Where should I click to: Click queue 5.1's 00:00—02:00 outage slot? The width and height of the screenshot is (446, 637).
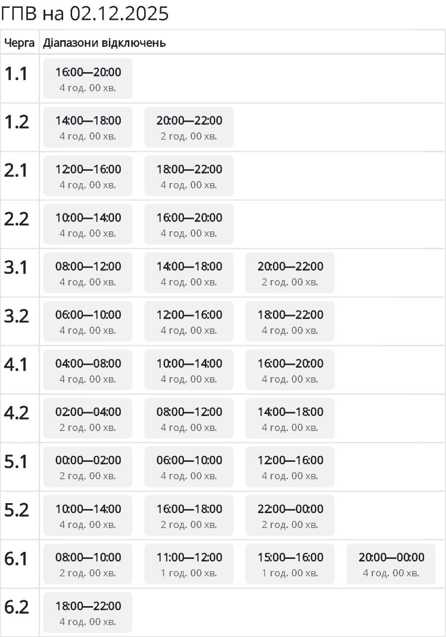click(x=88, y=467)
